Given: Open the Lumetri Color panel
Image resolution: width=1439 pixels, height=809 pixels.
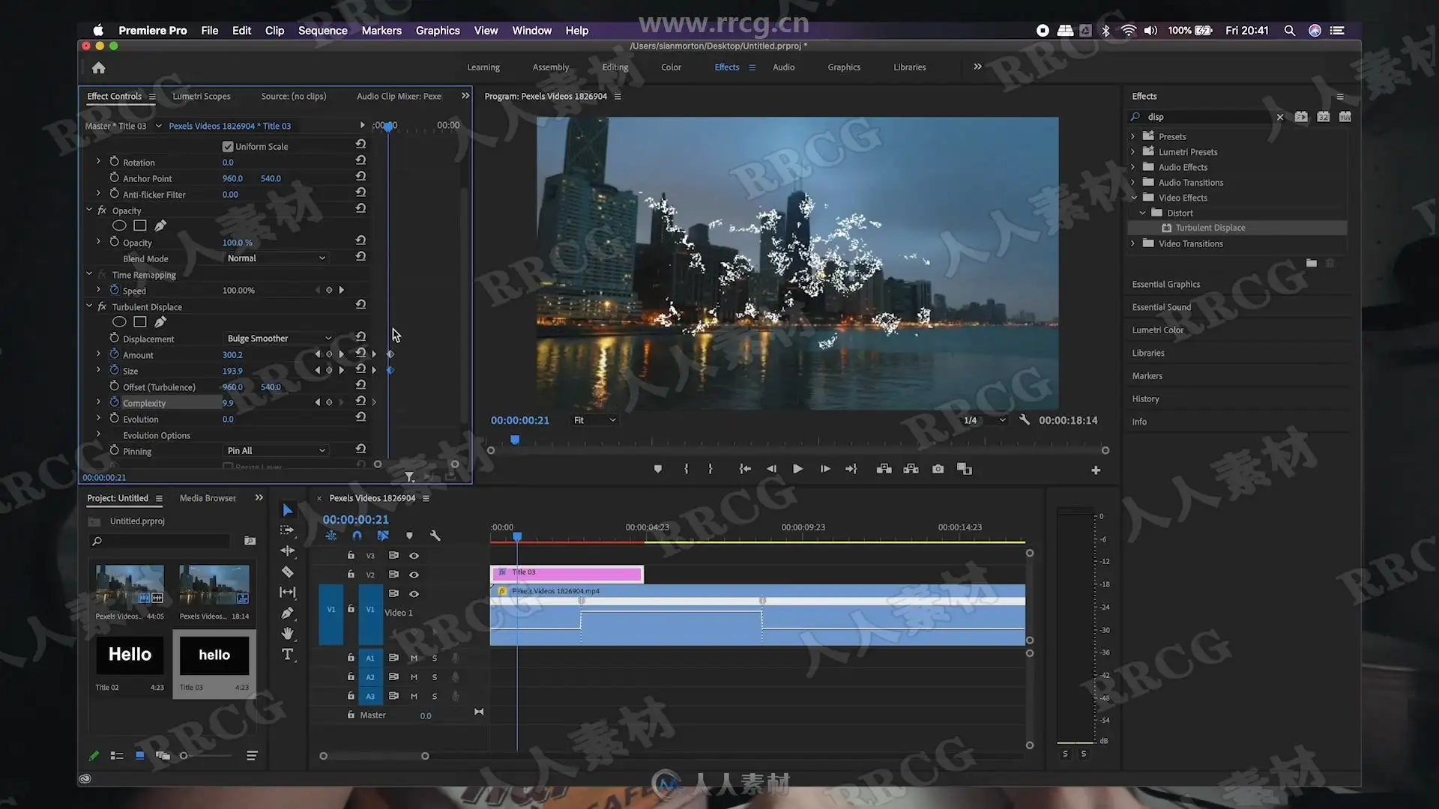Looking at the screenshot, I should [1157, 330].
